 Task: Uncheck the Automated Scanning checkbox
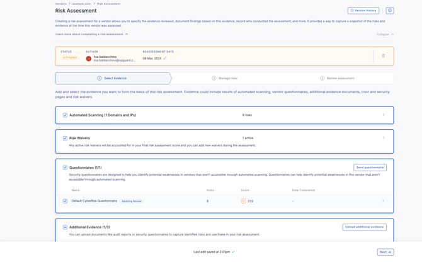click(x=65, y=115)
